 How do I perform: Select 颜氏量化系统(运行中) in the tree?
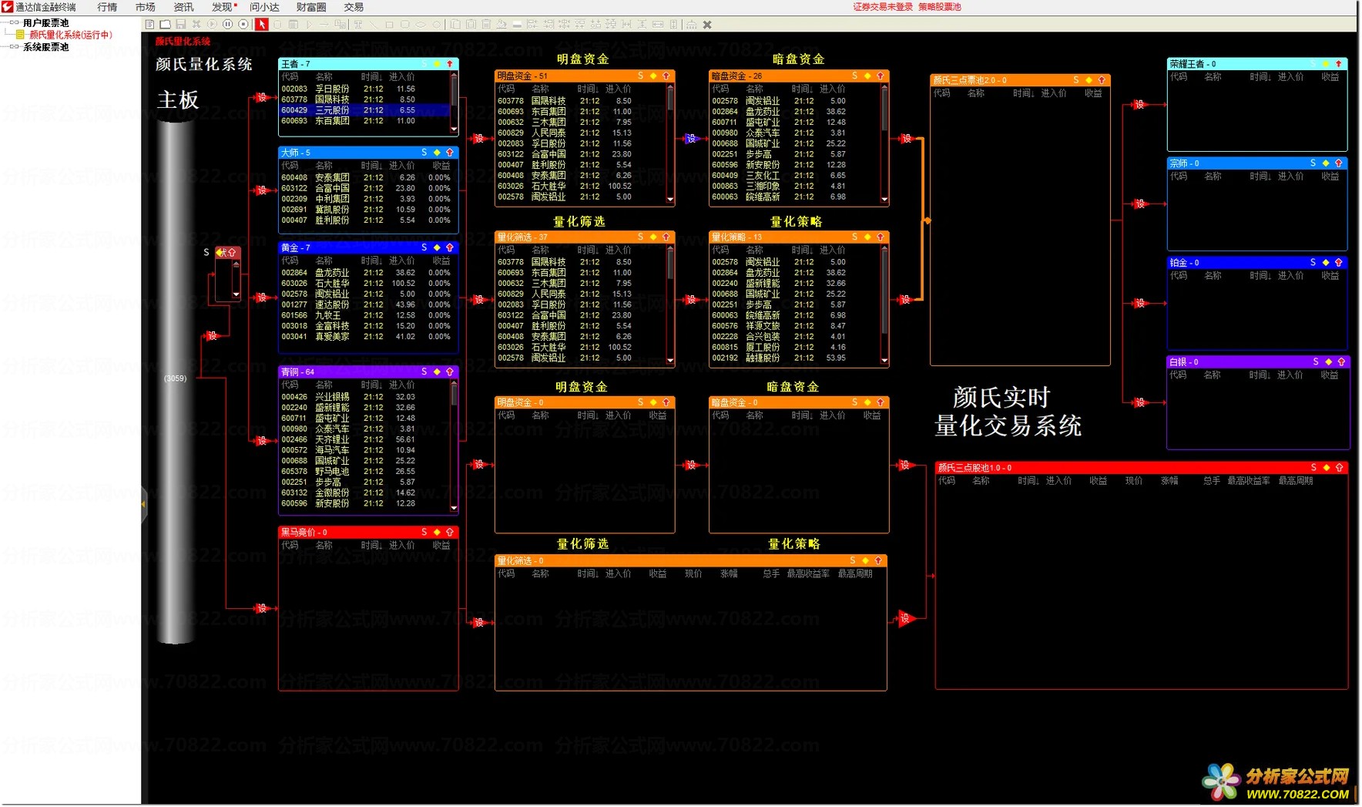click(70, 35)
